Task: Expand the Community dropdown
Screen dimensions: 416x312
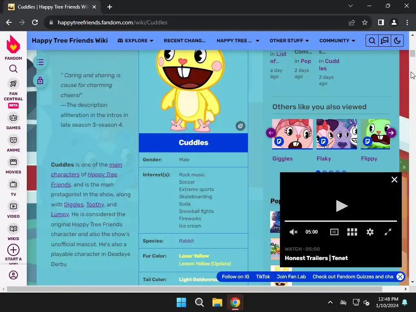Action: tap(337, 41)
